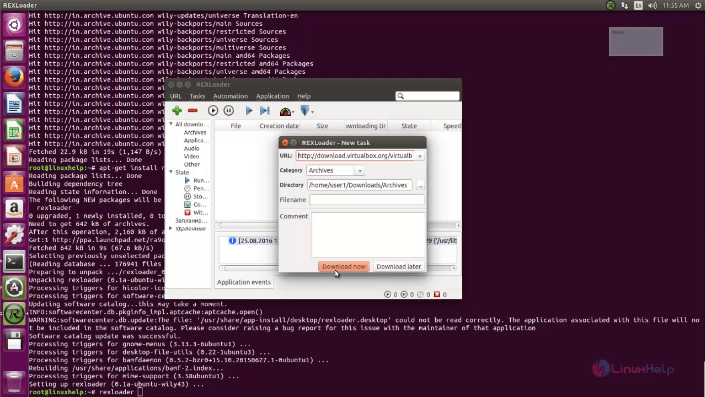Open the Automation menu

point(231,96)
